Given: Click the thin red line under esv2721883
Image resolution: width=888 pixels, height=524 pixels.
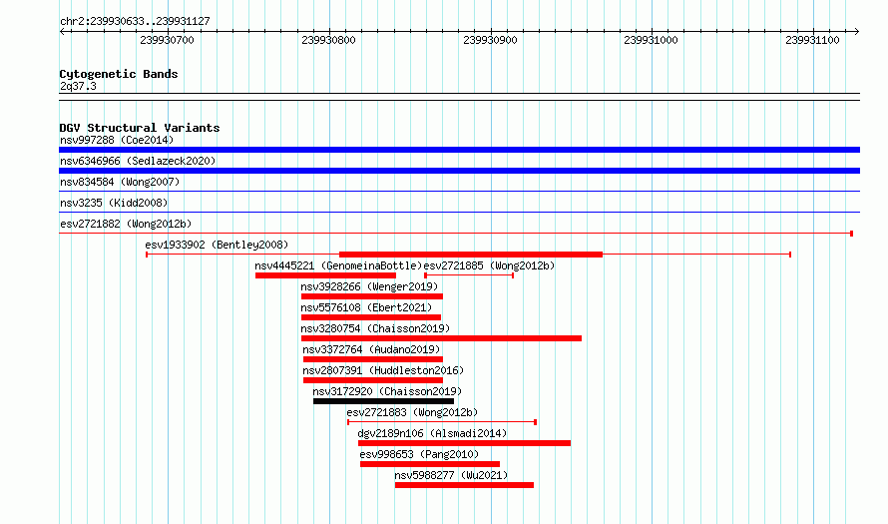Looking at the screenshot, I should point(442,422).
